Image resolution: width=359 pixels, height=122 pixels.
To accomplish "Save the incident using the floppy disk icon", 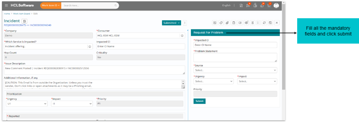I will [270, 23].
